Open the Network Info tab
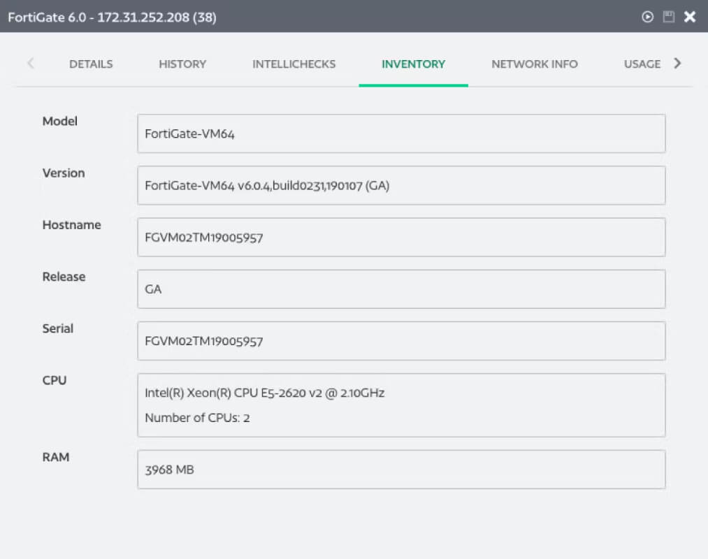The width and height of the screenshot is (708, 559). point(535,64)
